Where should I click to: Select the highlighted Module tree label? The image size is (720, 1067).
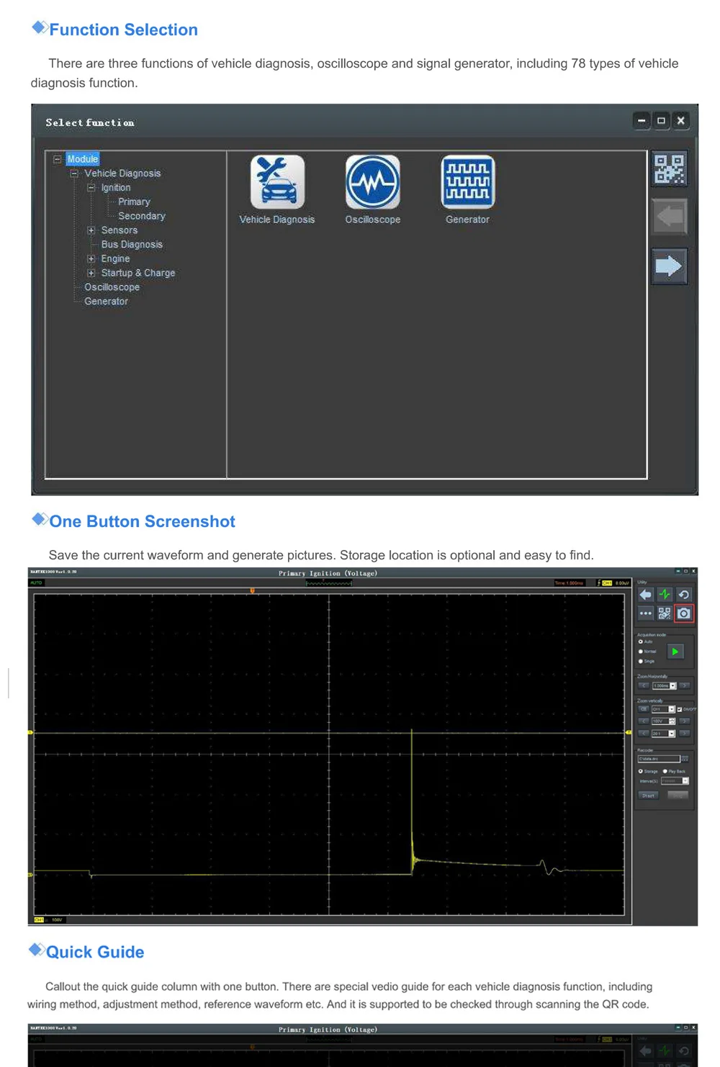coord(83,159)
